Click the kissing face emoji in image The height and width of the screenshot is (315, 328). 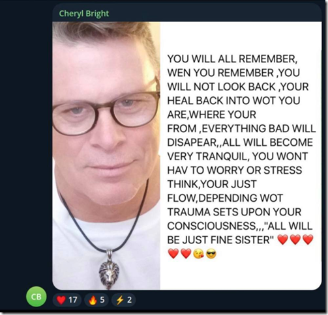pos(199,254)
